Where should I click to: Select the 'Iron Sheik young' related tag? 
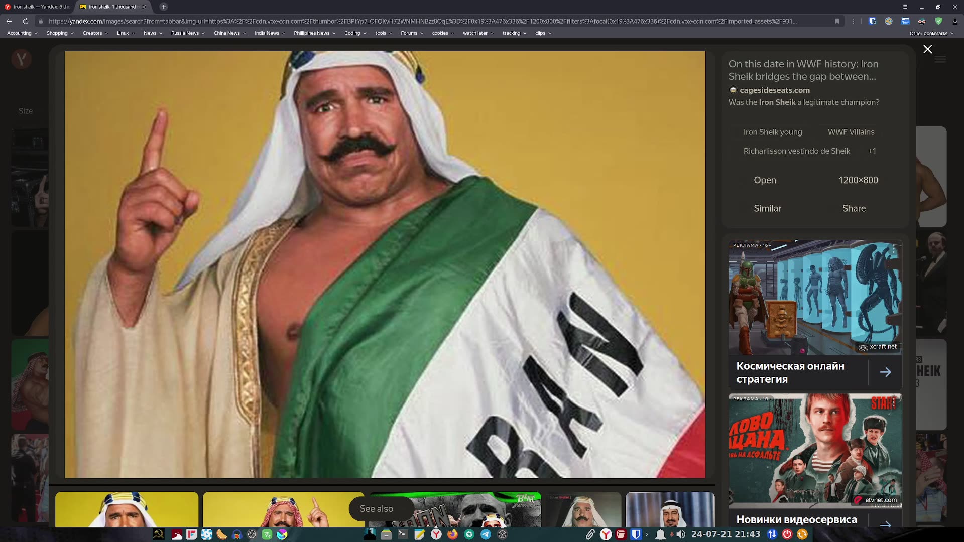click(773, 132)
